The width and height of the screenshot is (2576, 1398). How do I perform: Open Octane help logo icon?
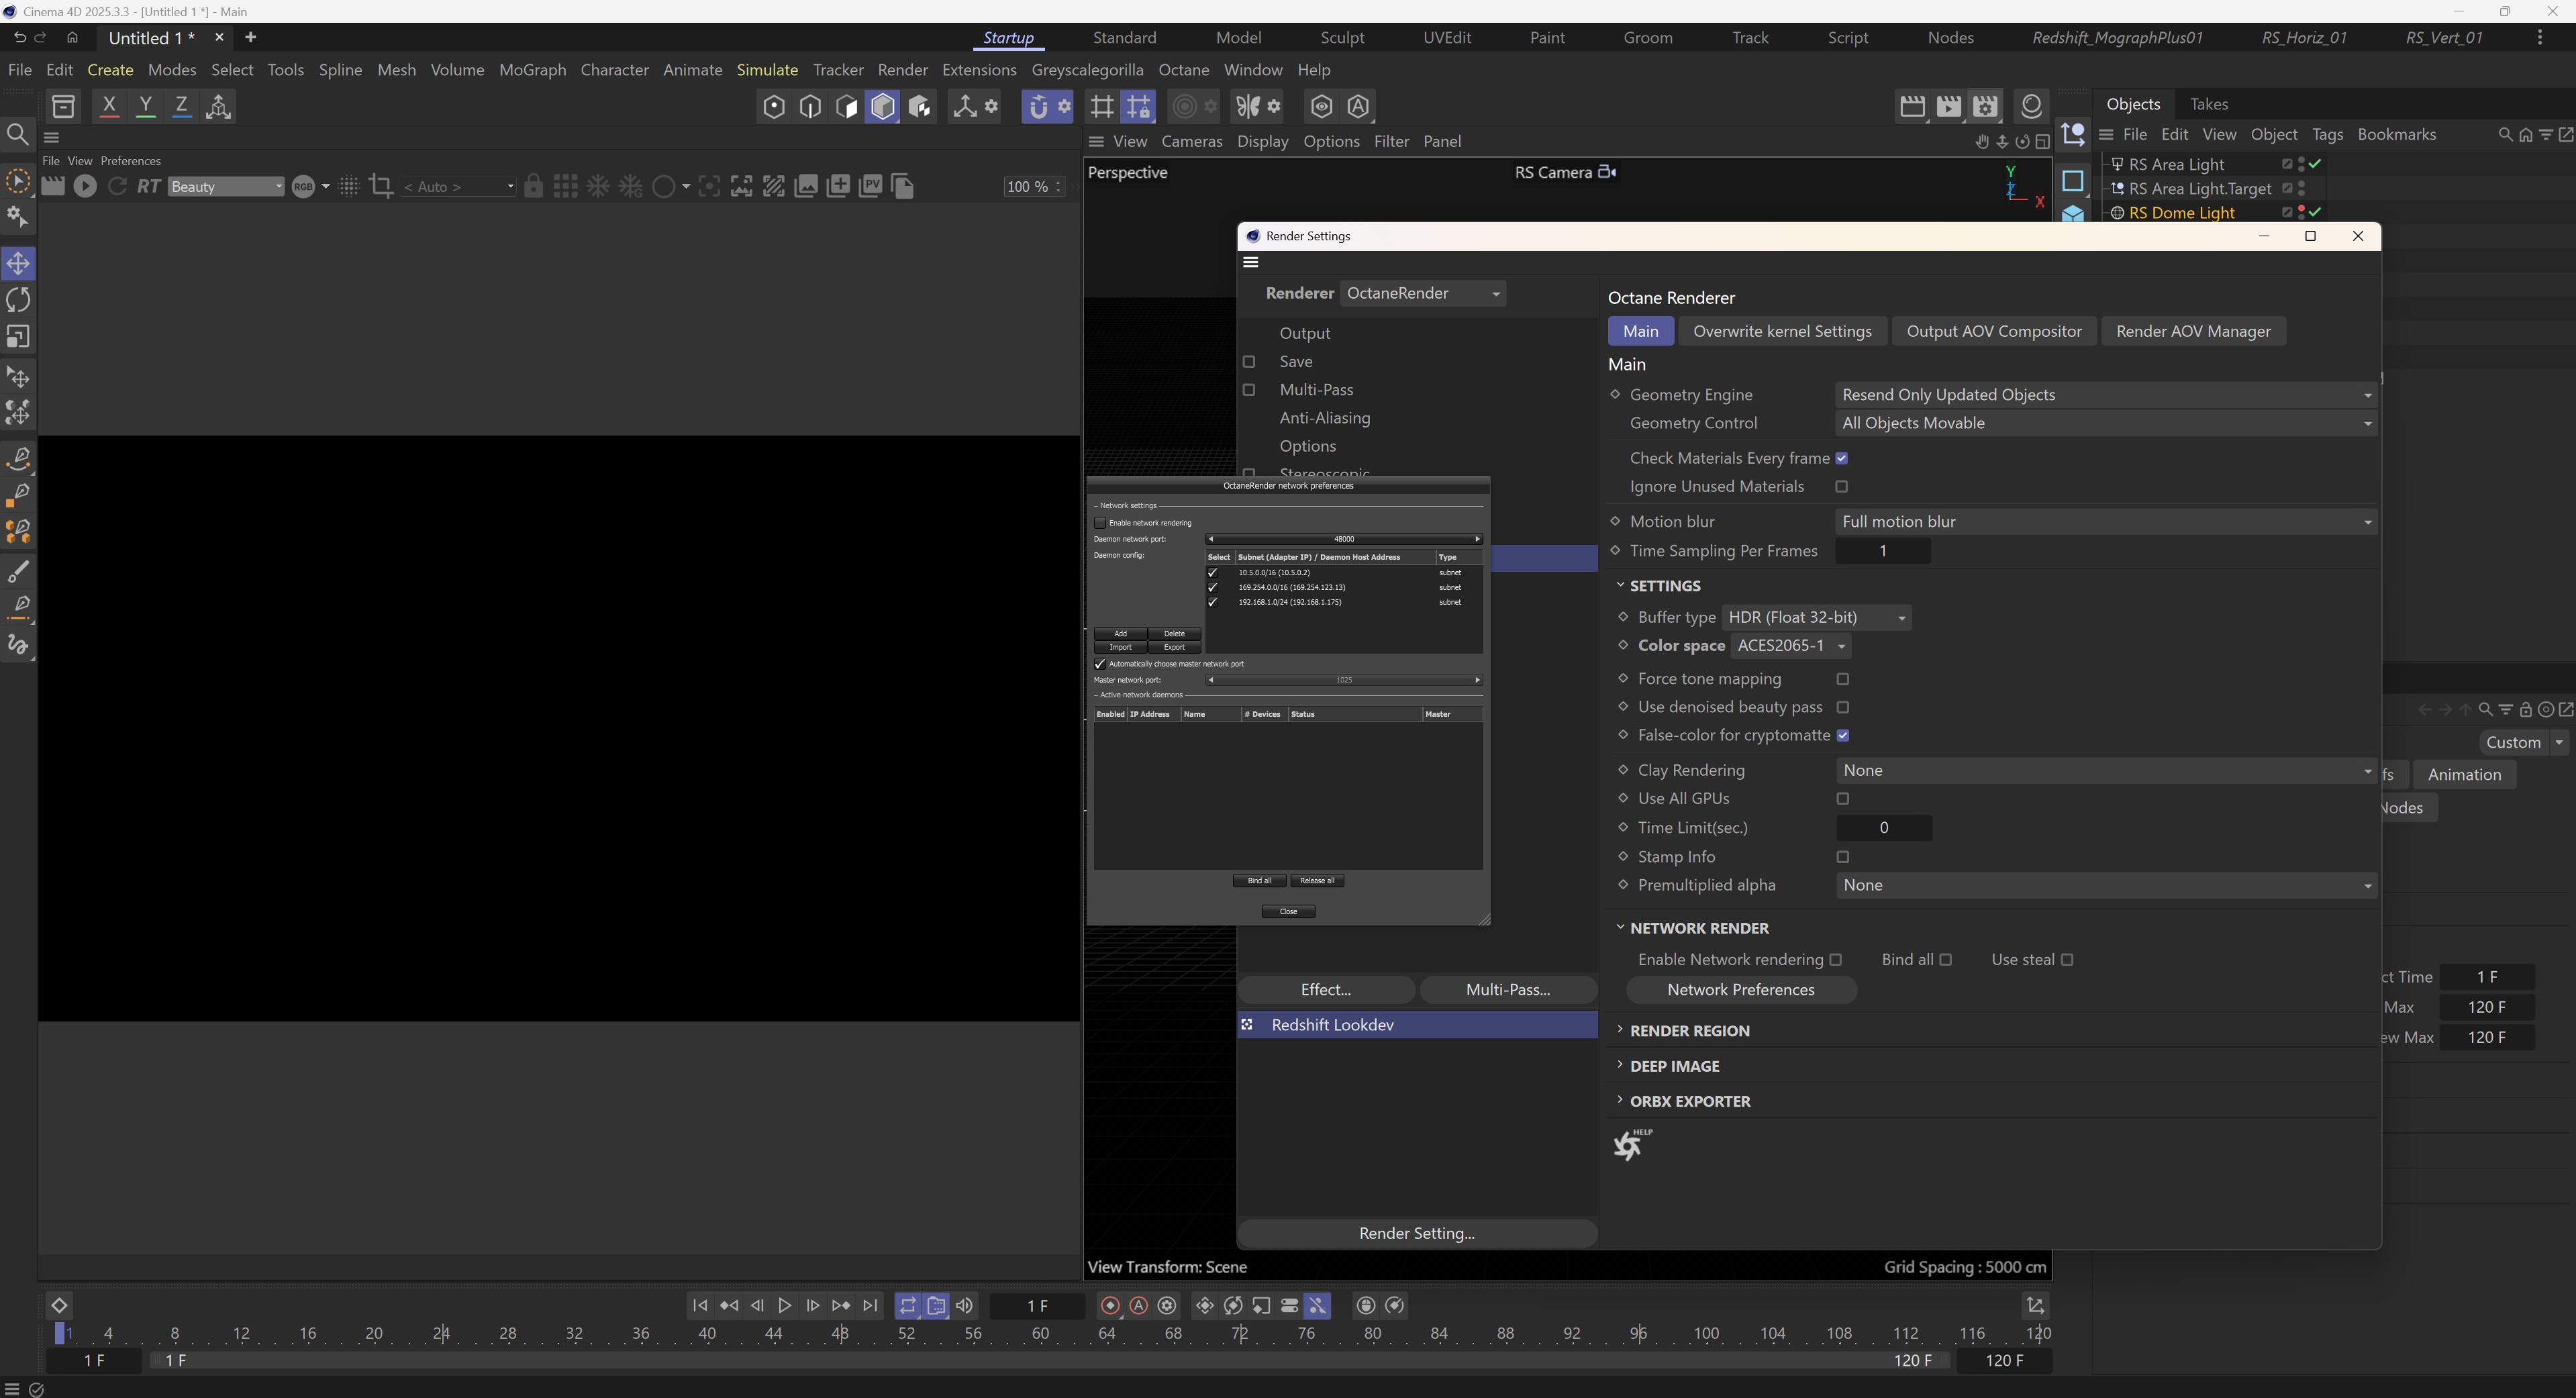pyautogui.click(x=1632, y=1145)
